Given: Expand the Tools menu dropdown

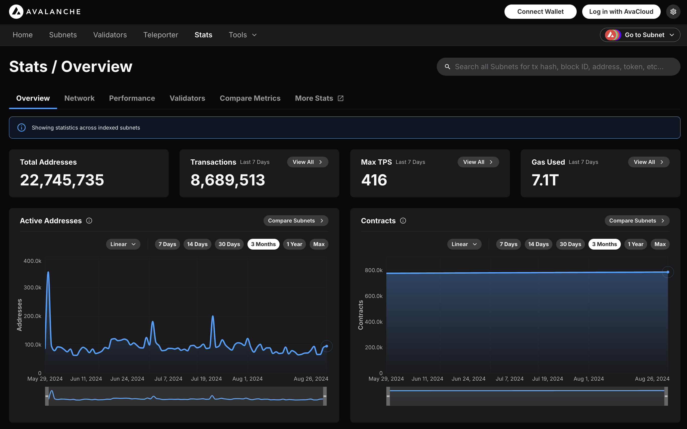Looking at the screenshot, I should tap(243, 35).
